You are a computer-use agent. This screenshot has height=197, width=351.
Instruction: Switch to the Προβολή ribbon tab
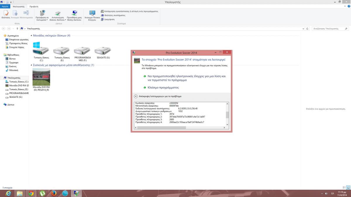point(34,6)
